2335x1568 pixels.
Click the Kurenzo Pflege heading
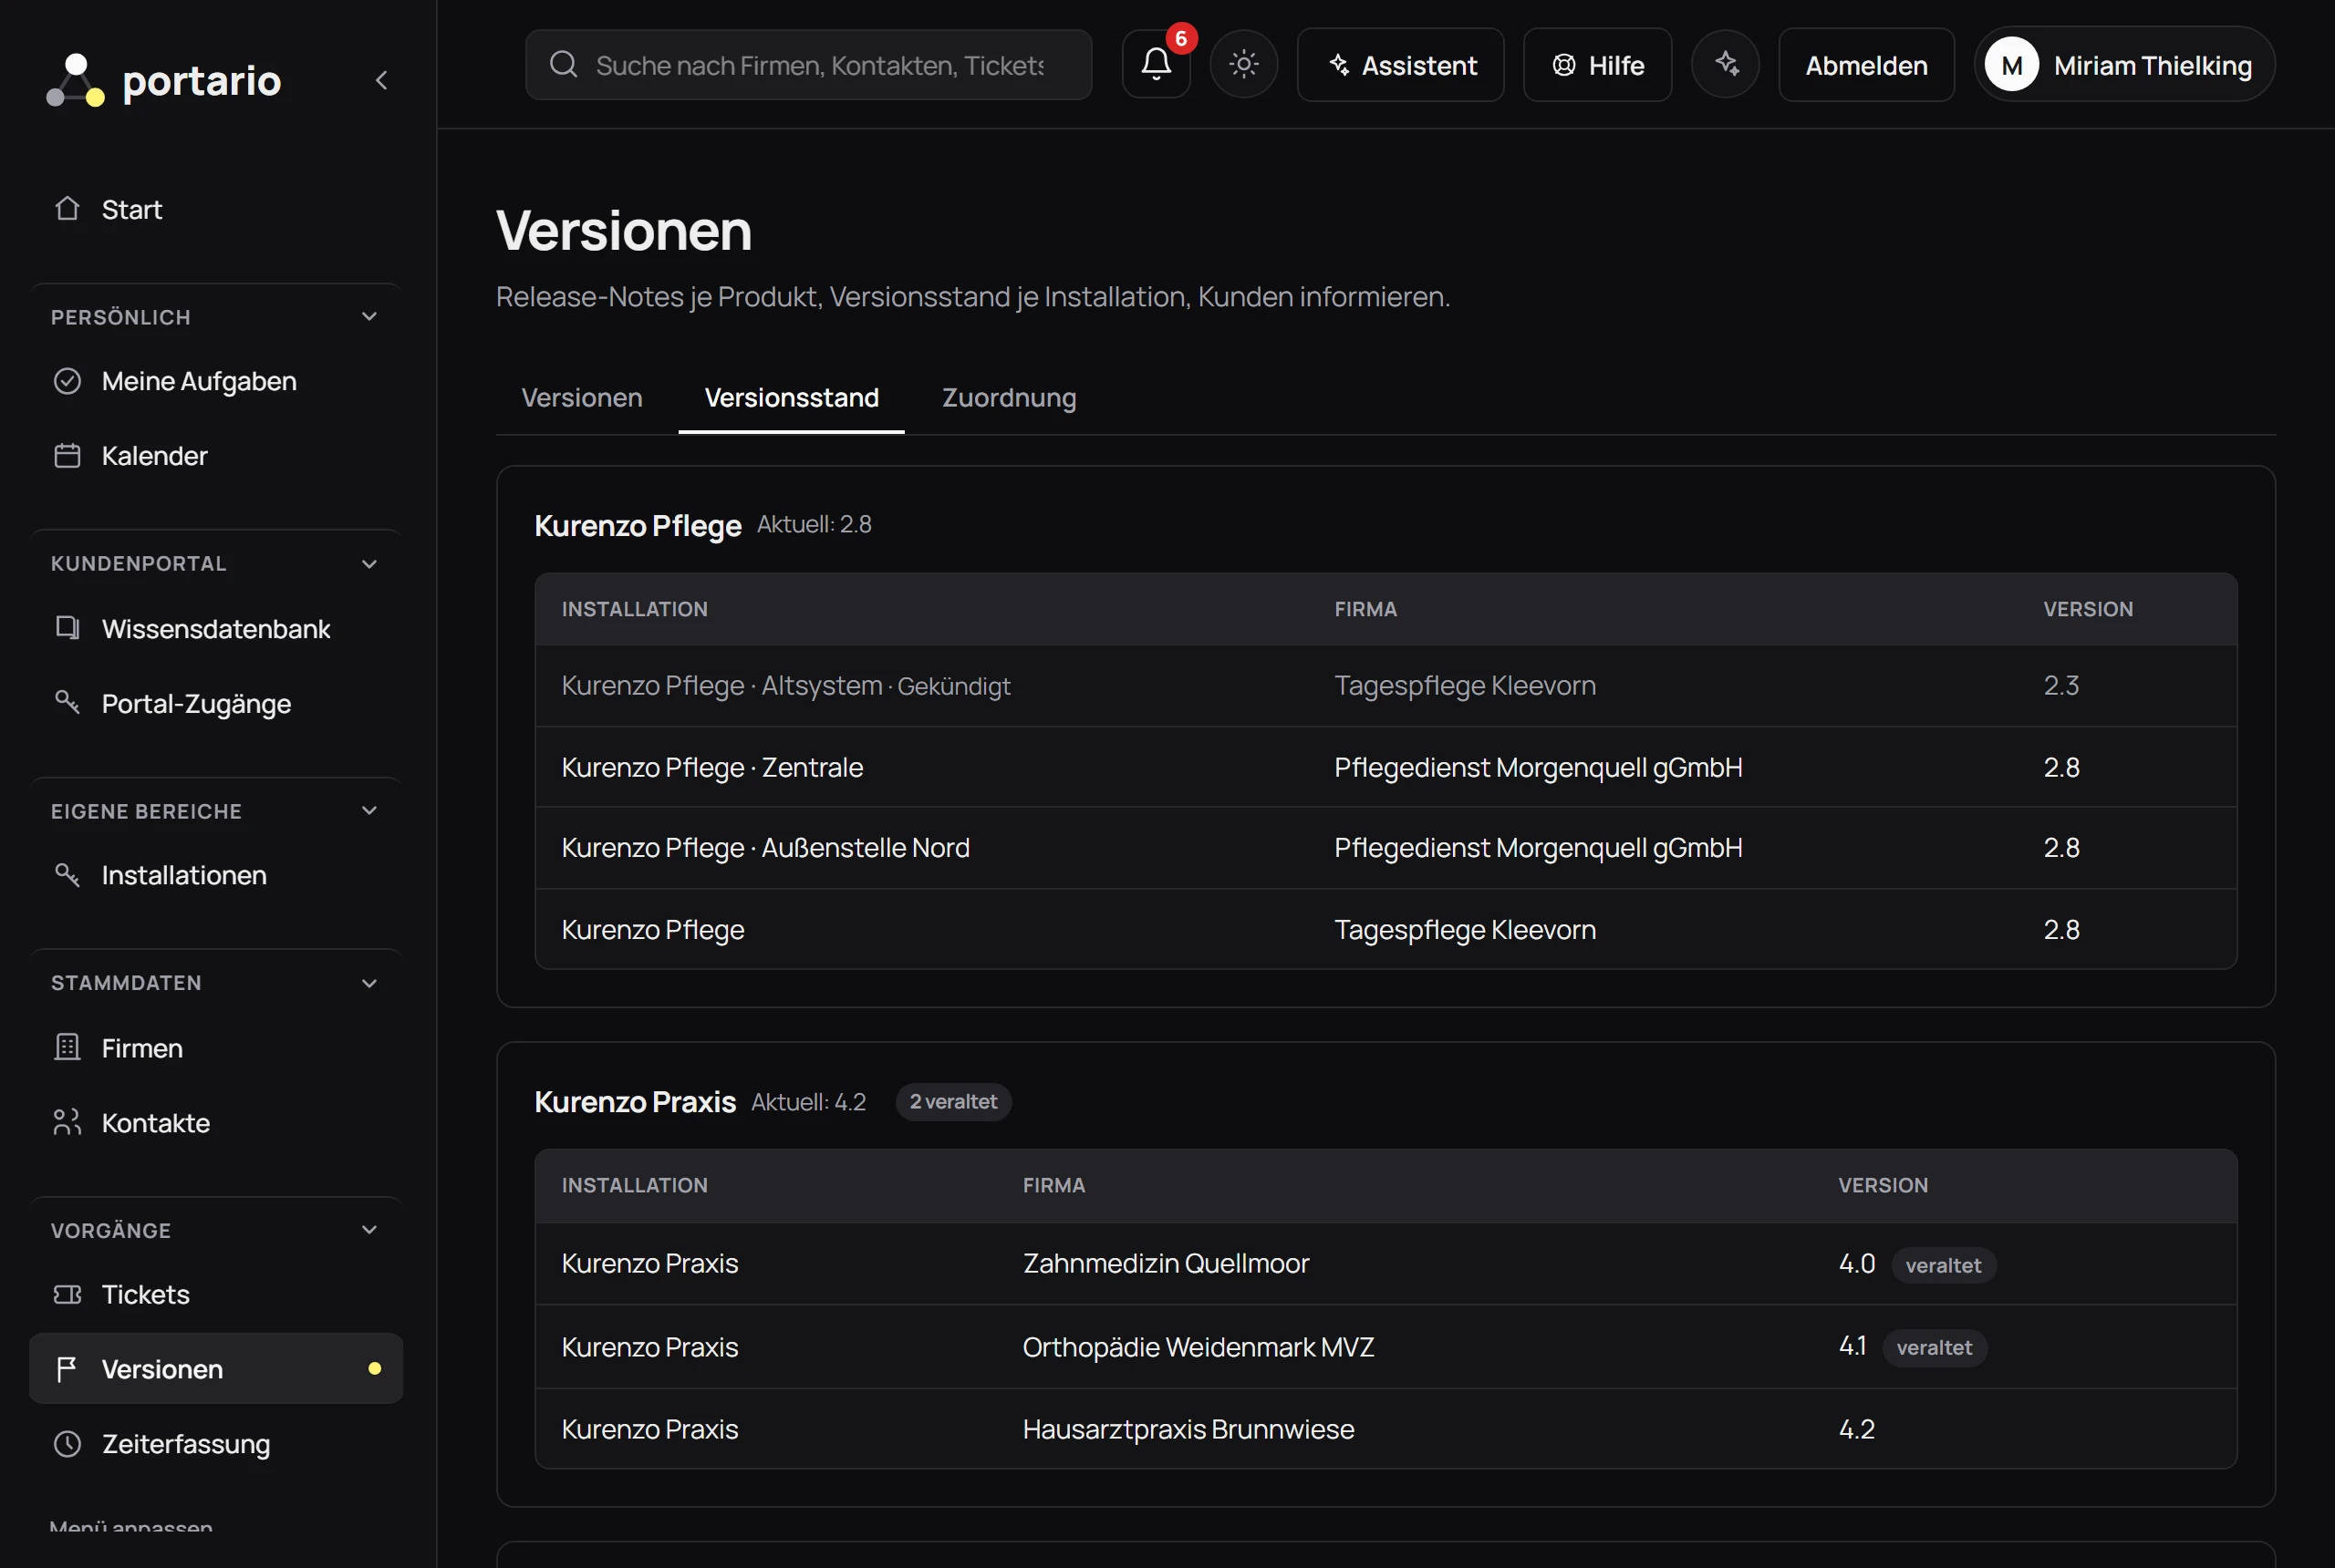pyautogui.click(x=638, y=525)
